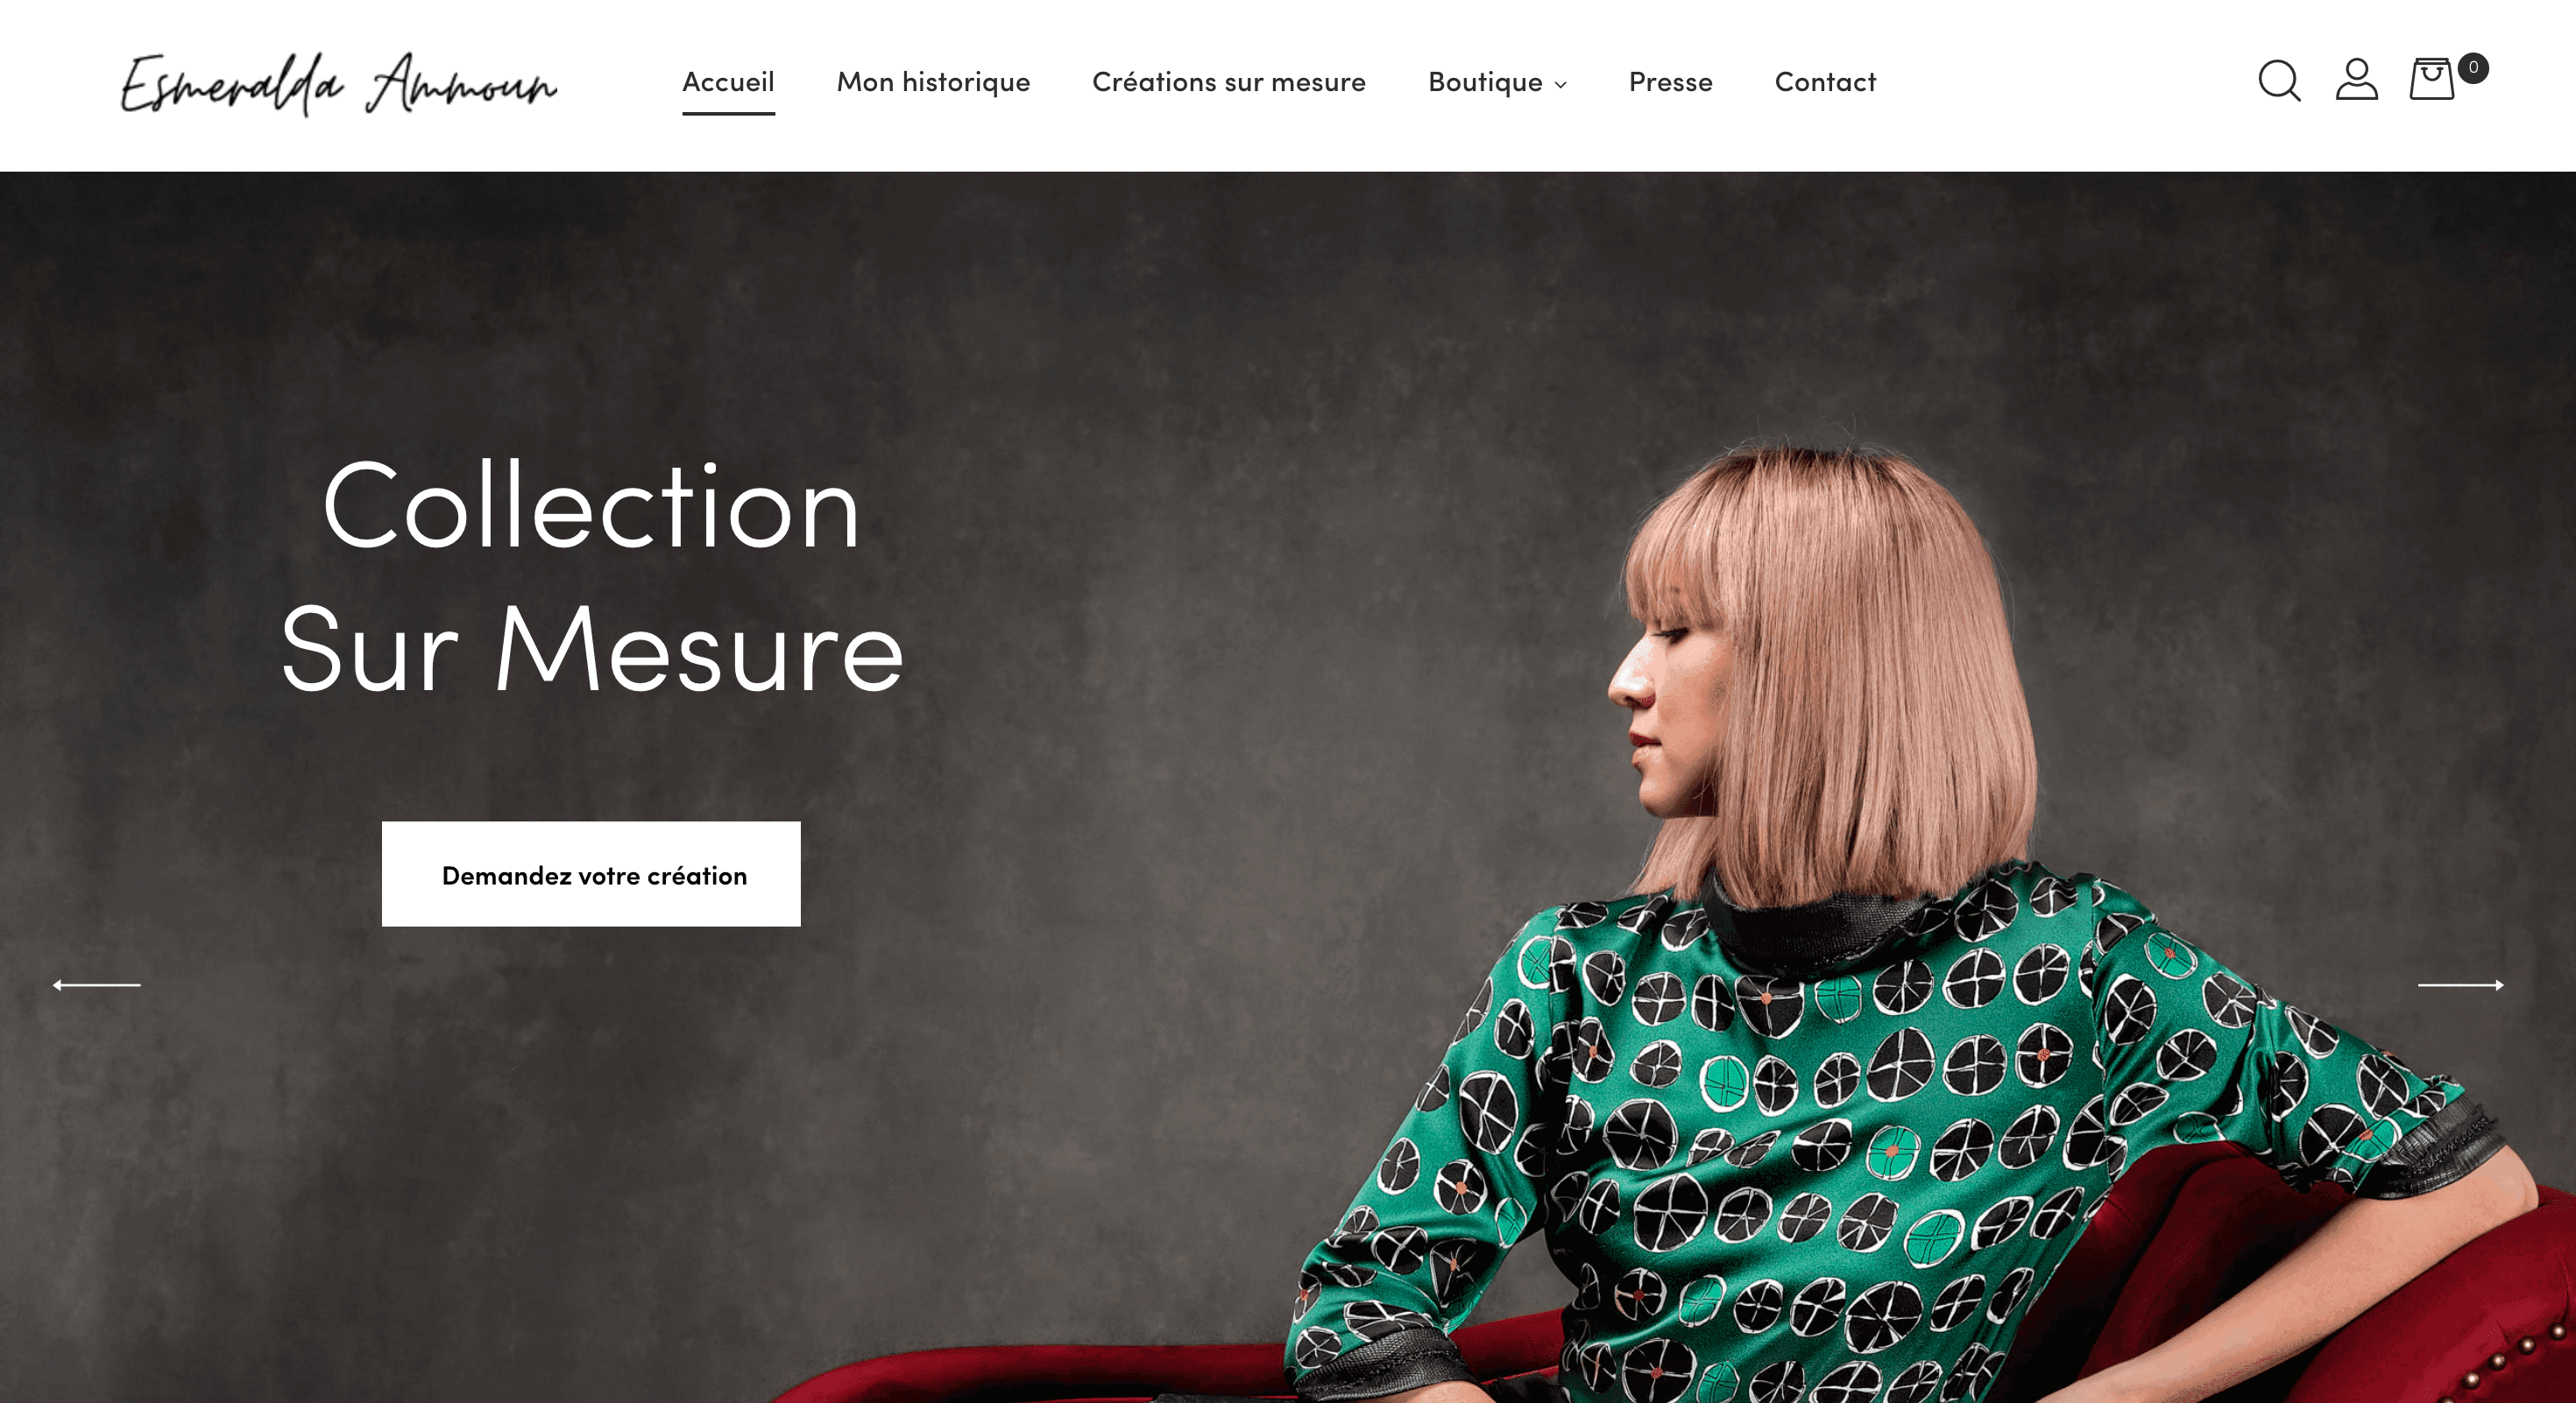Screen dimensions: 2576x1403
Task: Open the user account icon
Action: tap(2356, 79)
